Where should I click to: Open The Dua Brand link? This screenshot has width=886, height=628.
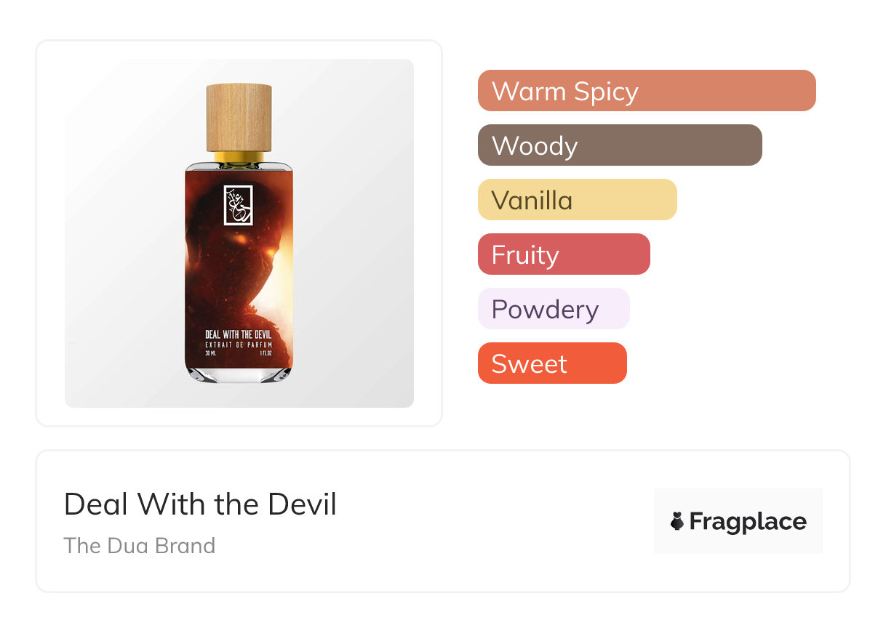click(x=139, y=545)
